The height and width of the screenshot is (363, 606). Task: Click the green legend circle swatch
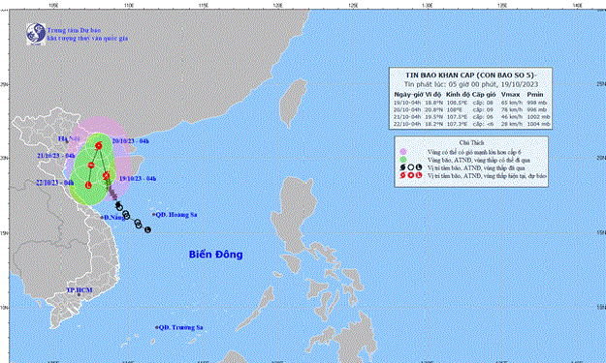403,160
